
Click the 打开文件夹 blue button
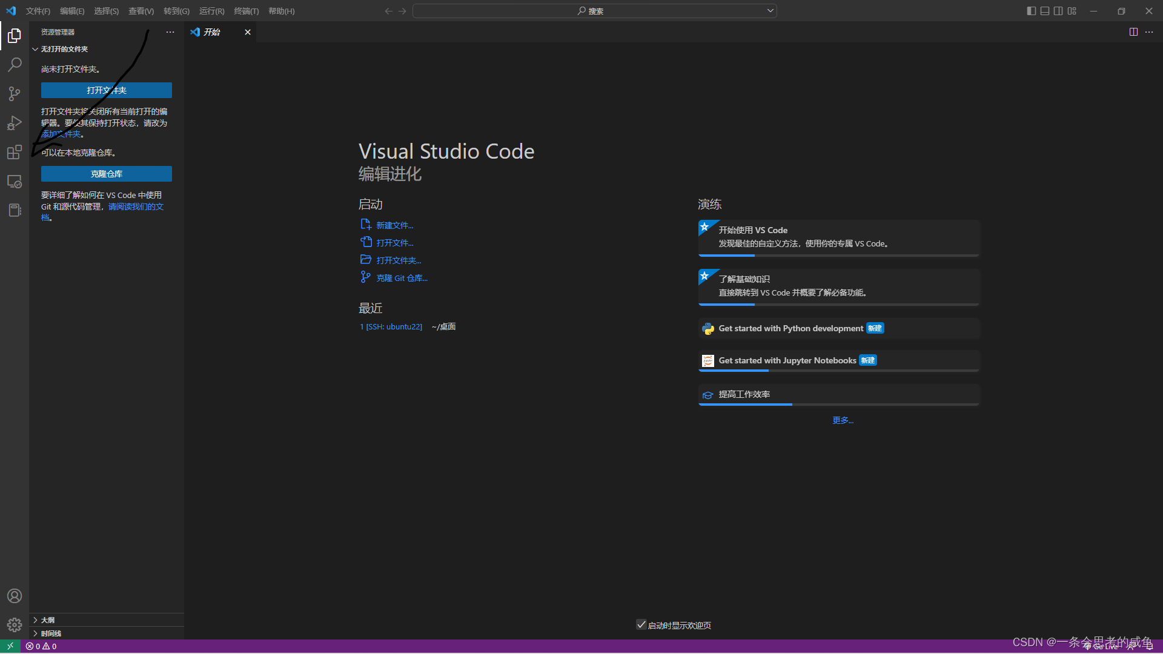(107, 90)
